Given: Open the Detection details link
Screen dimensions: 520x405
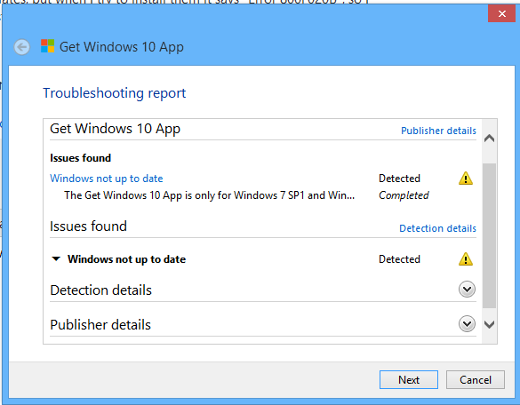Looking at the screenshot, I should tap(437, 228).
